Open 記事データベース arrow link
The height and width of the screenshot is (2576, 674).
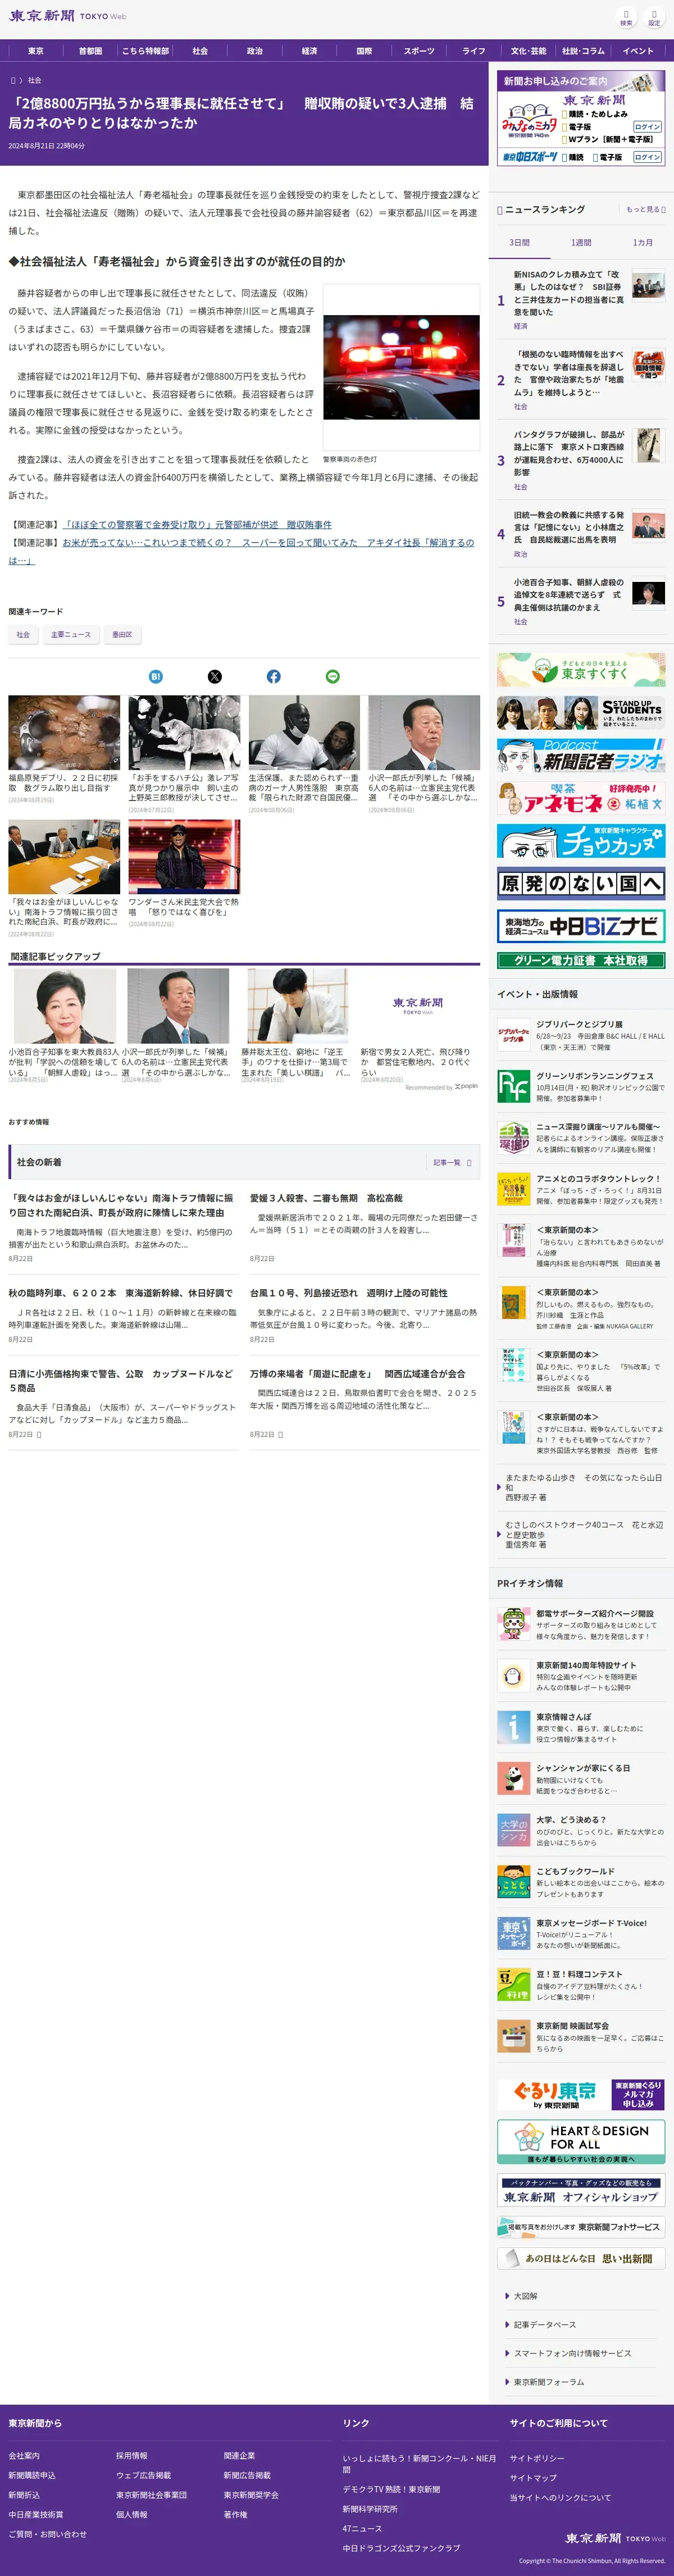545,2325
